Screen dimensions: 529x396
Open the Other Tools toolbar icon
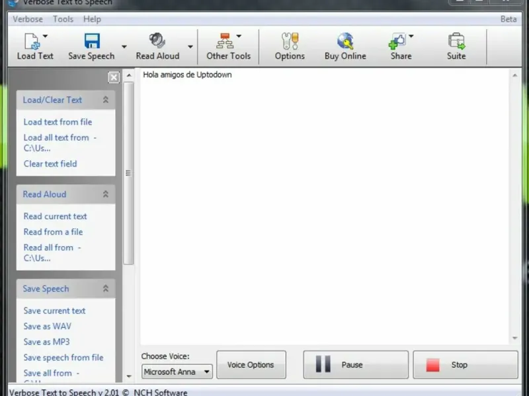tap(225, 42)
